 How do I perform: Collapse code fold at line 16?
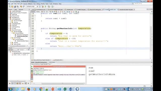pyautogui.click(x=35, y=31)
